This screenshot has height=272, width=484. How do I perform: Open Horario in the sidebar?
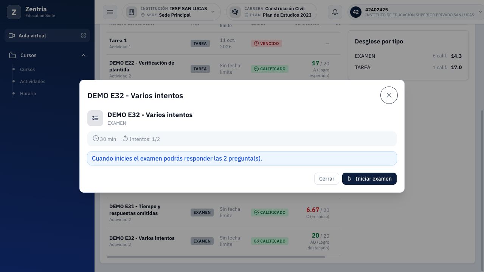[28, 94]
